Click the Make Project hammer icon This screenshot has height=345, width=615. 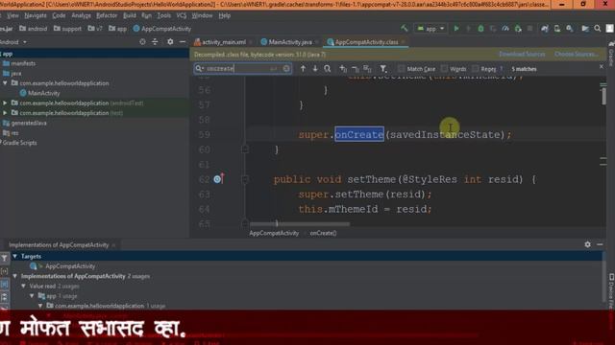click(x=405, y=28)
